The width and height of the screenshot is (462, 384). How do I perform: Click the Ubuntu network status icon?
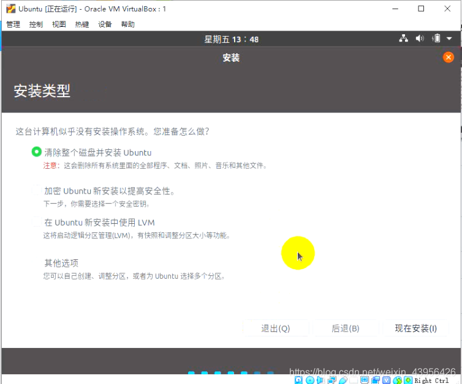tap(404, 39)
